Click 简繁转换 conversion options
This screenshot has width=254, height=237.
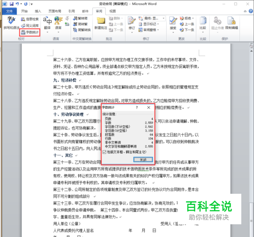click(x=82, y=30)
